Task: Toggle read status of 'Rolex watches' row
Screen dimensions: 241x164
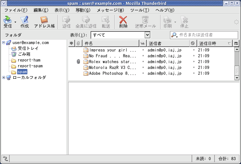Action: pos(143,61)
